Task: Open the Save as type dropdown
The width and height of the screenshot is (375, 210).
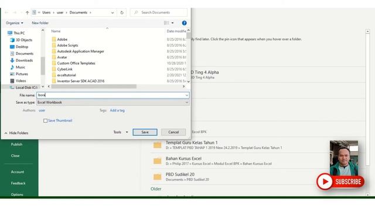Action: [113, 103]
